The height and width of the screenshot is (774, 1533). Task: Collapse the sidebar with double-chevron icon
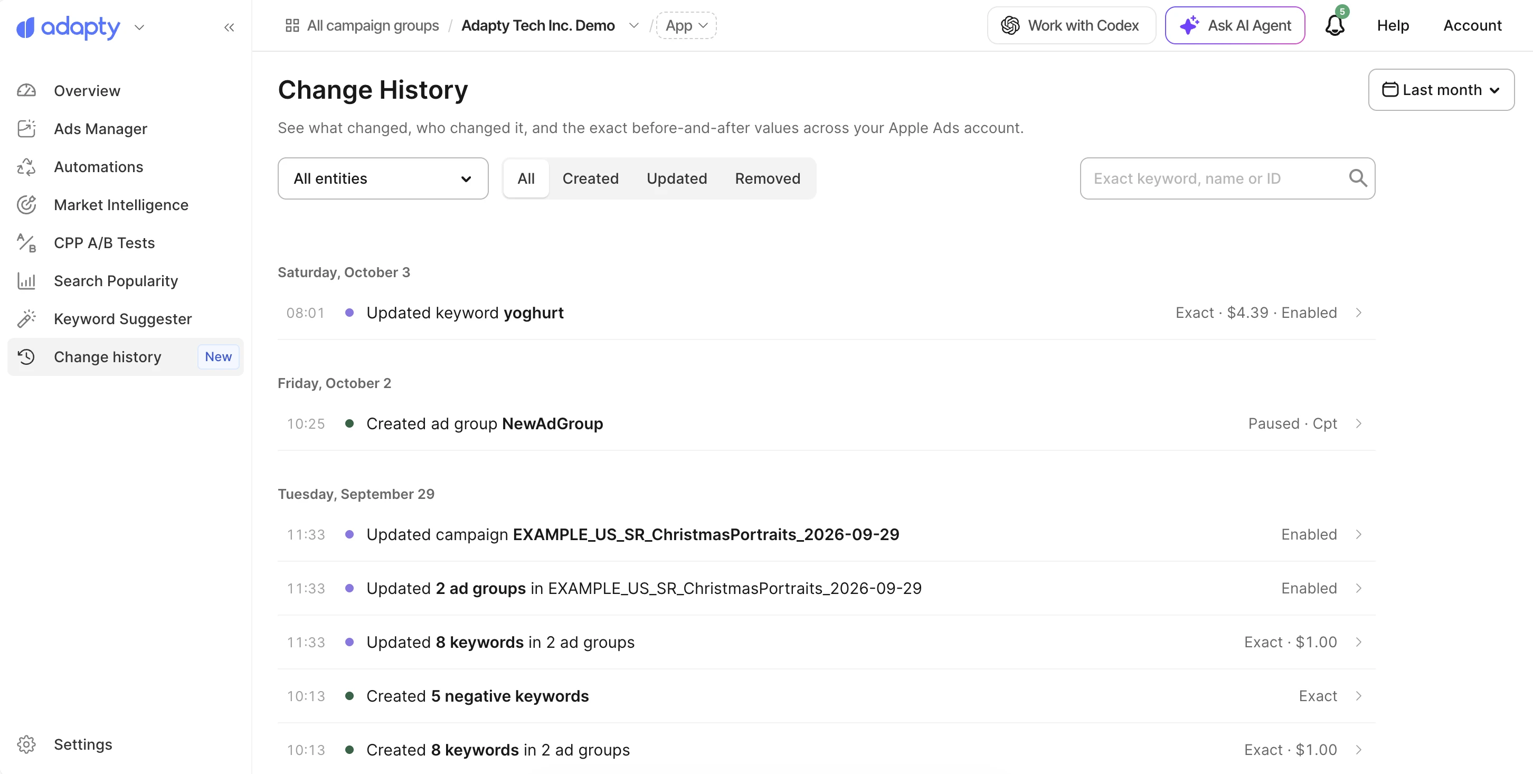[229, 27]
